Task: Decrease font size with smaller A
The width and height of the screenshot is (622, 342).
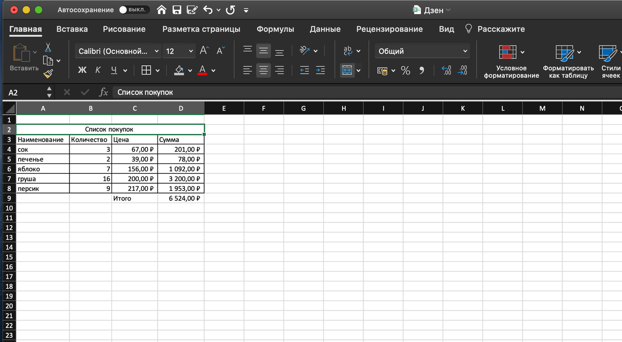Action: 221,50
